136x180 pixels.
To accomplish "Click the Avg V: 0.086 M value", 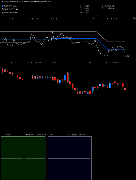I will point(108,6).
